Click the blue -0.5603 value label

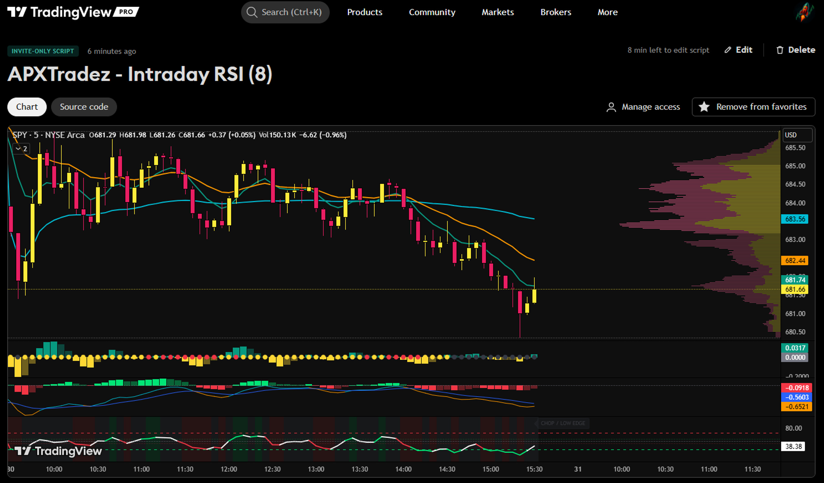[x=796, y=397]
